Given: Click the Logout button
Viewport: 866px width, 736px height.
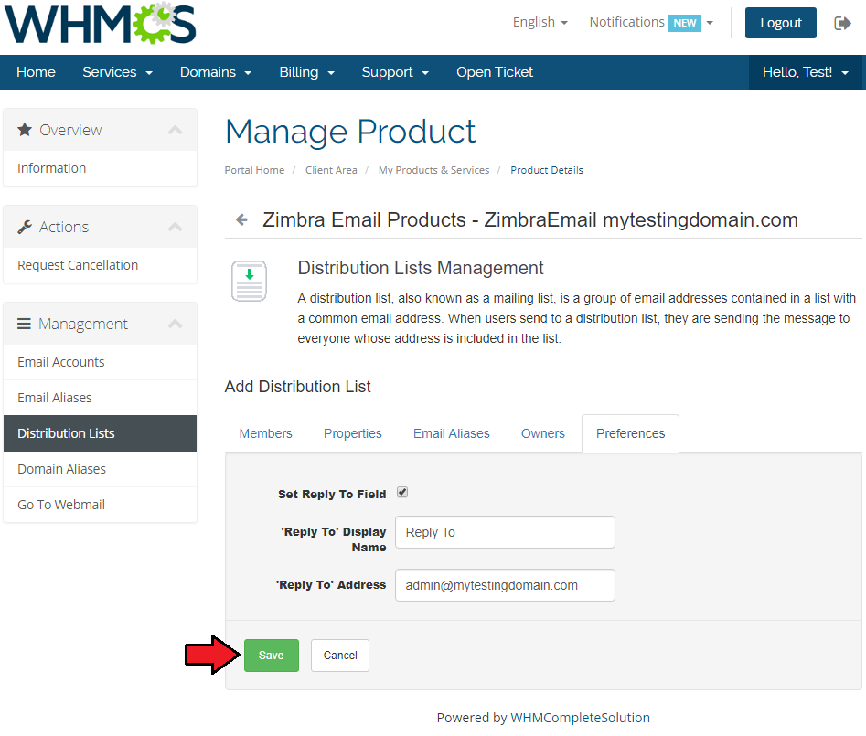Looking at the screenshot, I should (780, 23).
